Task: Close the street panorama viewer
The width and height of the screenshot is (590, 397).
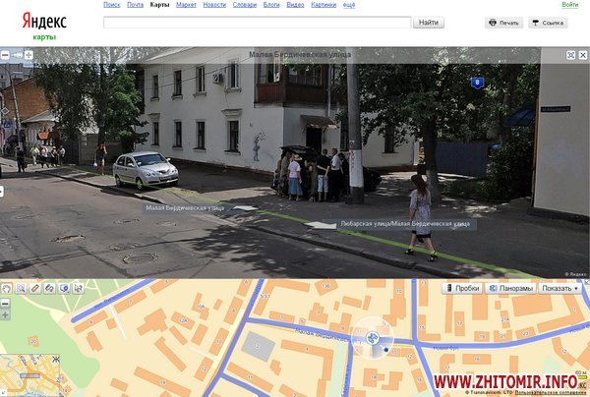Action: tap(582, 55)
